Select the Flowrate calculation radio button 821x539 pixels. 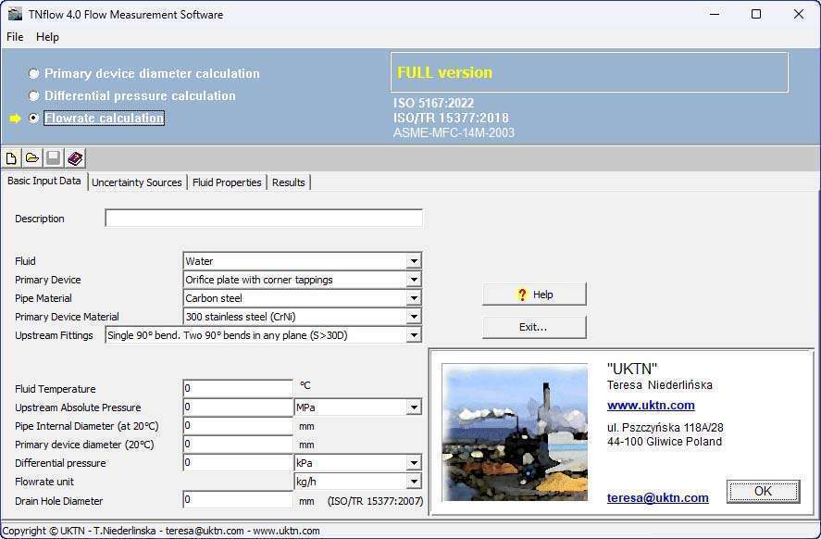(x=34, y=119)
